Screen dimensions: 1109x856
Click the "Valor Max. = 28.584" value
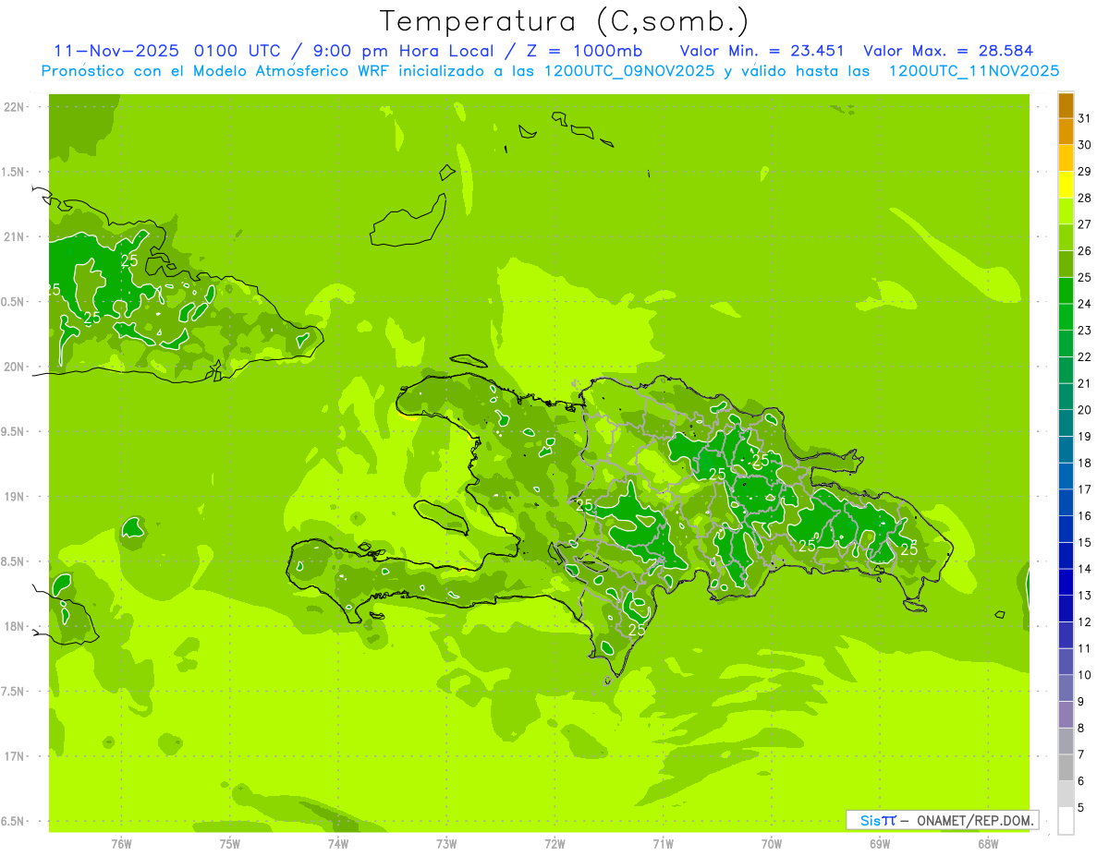point(947,51)
